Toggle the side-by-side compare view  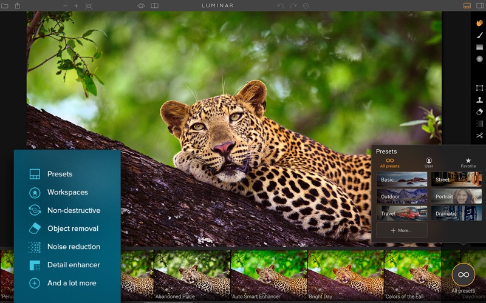coord(154,5)
